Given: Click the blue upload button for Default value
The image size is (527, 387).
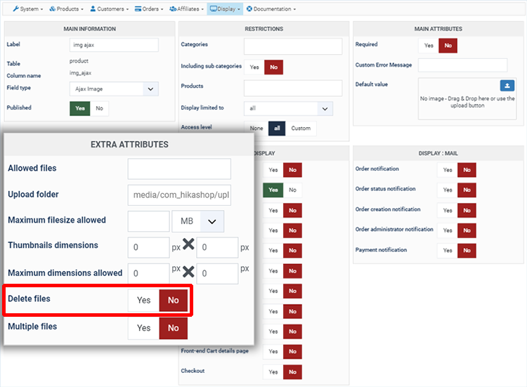Looking at the screenshot, I should [507, 86].
